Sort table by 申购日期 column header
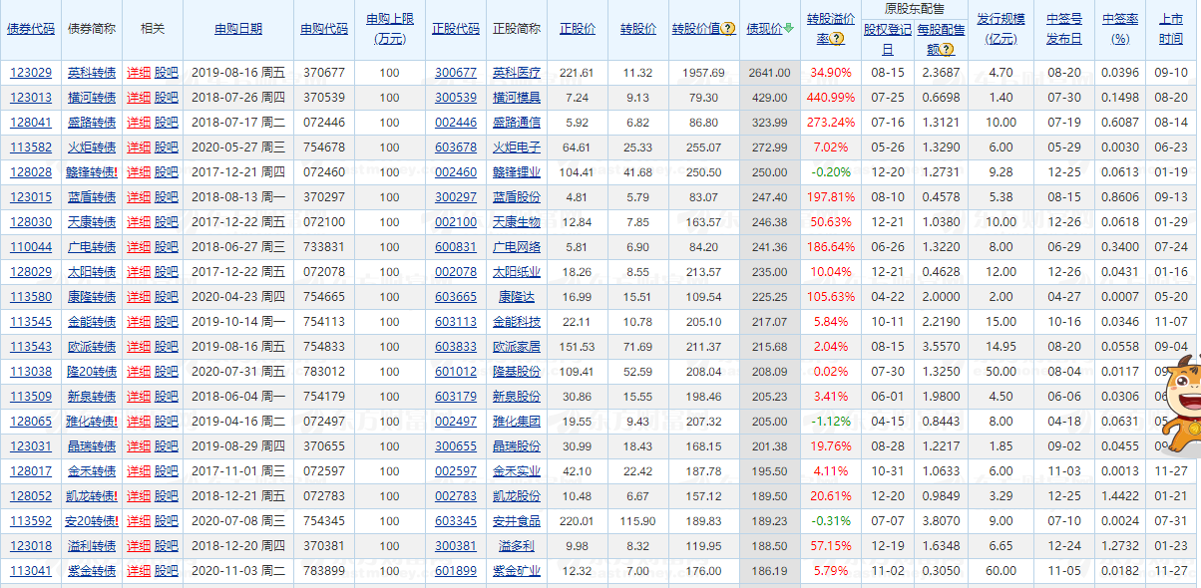The width and height of the screenshot is (1201, 588). [x=238, y=29]
